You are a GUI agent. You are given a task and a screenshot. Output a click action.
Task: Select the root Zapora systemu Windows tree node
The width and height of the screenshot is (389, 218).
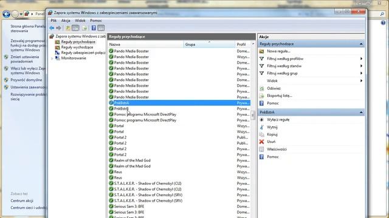pos(80,36)
